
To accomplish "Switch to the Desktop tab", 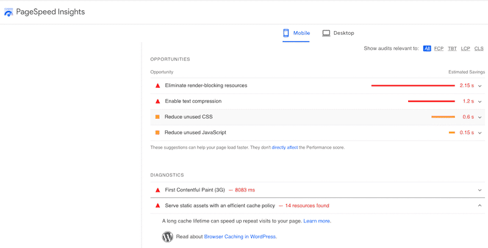I will 338,33.
